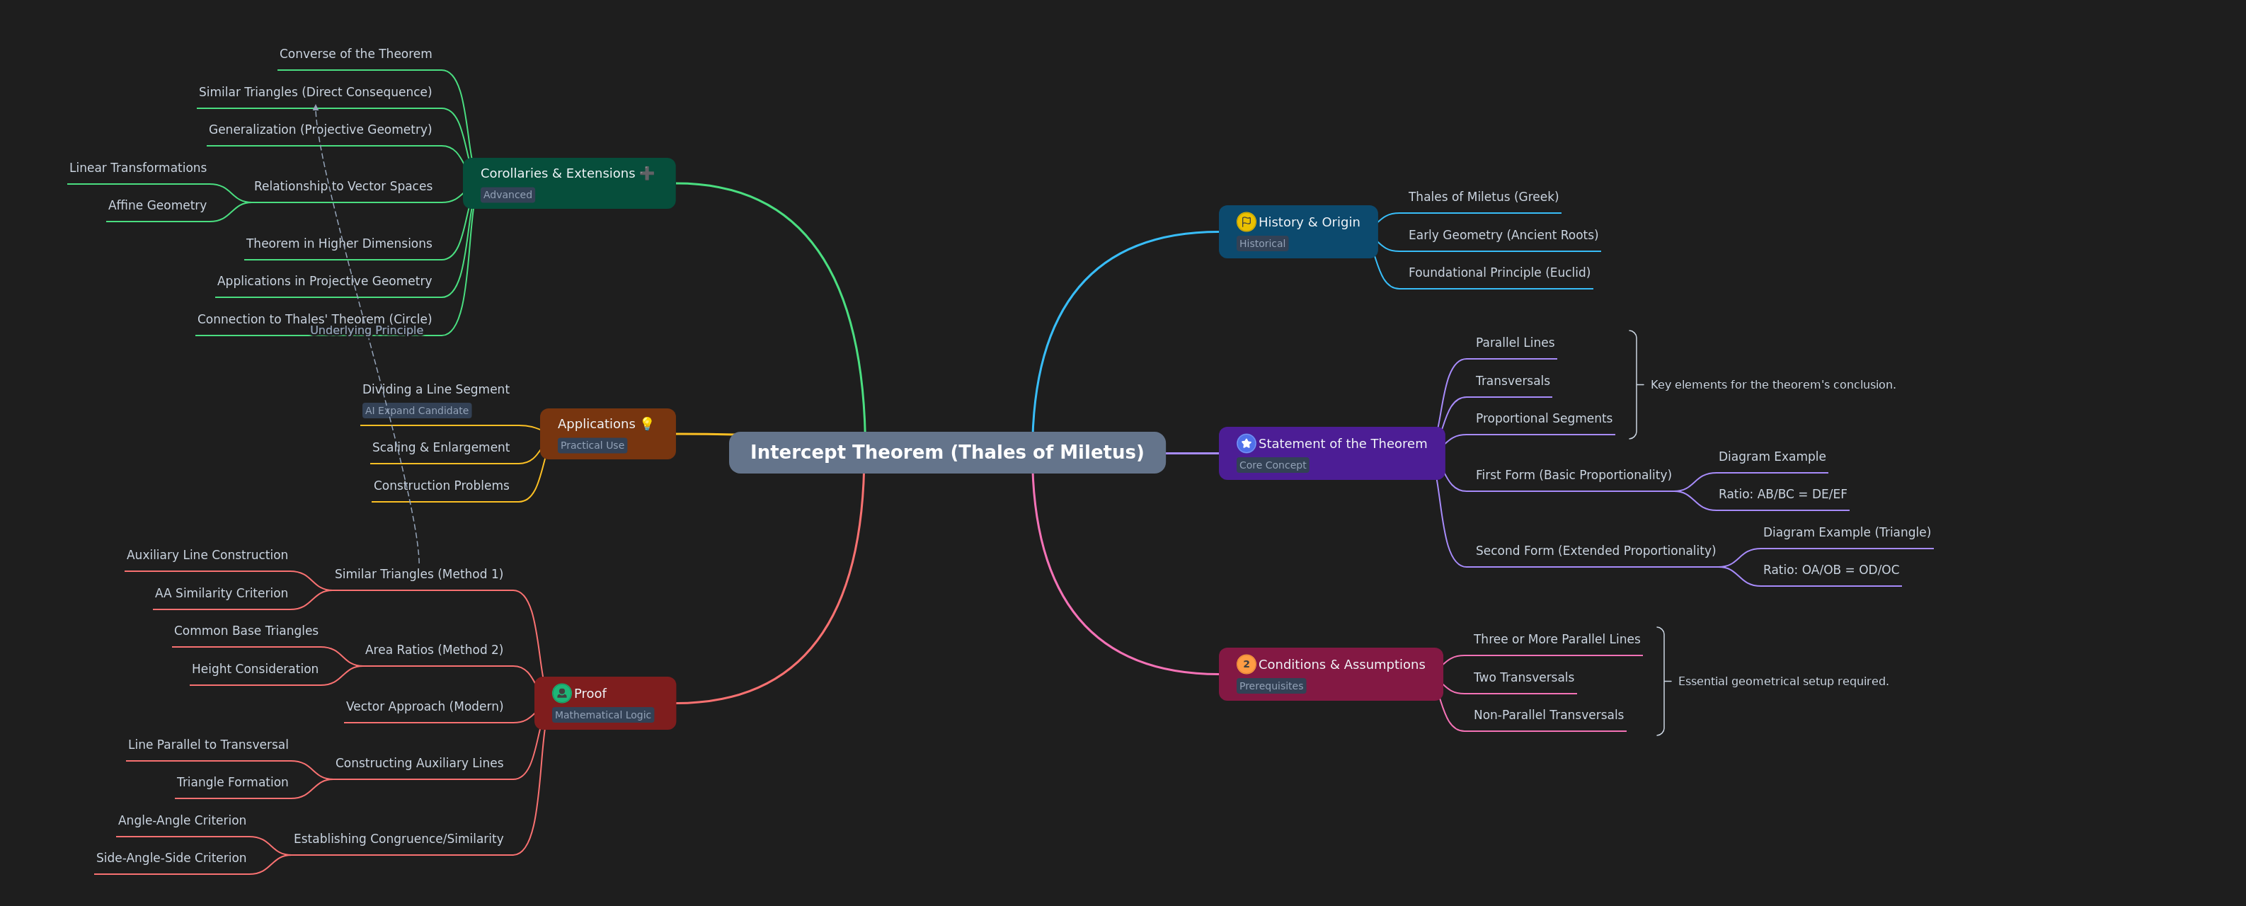
Task: Select Generalization (Projective Geometry)
Action: coord(320,130)
